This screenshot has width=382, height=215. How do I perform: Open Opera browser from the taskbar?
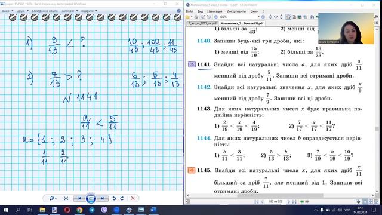click(x=67, y=210)
